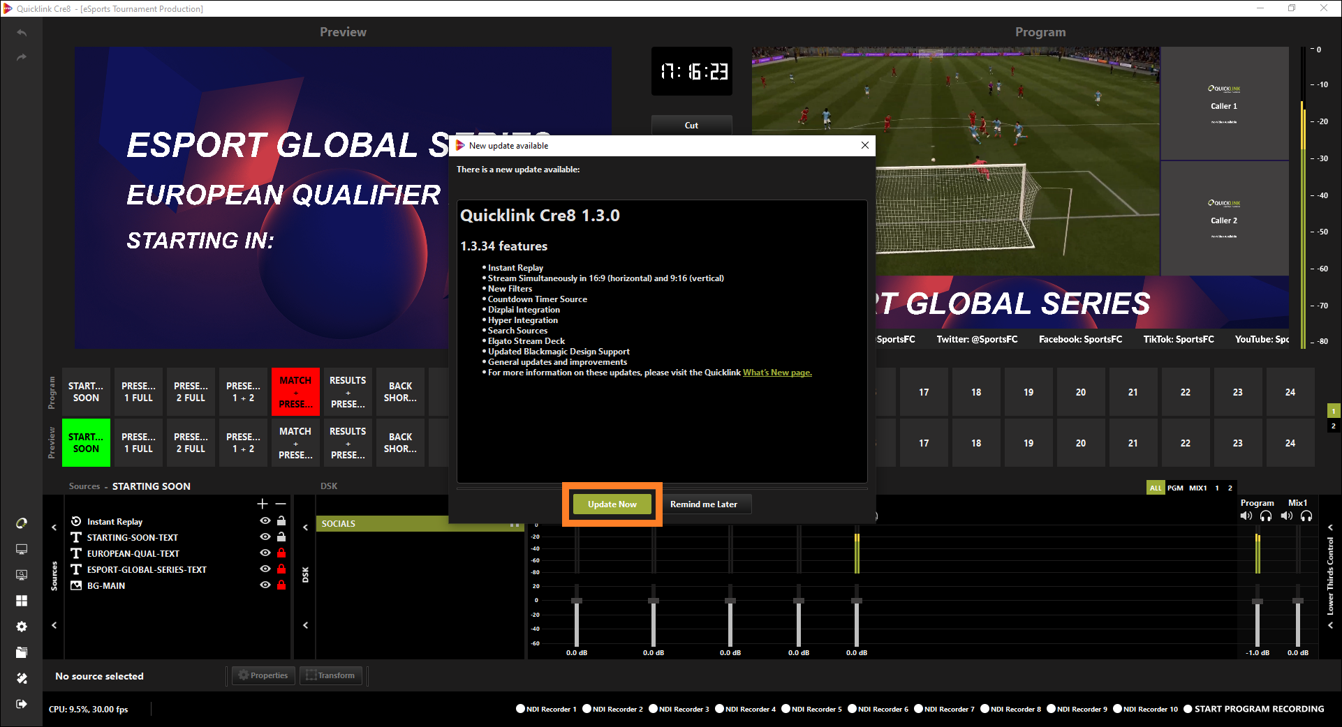The width and height of the screenshot is (1342, 727).
Task: Click the exit icon at sidebar bottom
Action: 22,704
